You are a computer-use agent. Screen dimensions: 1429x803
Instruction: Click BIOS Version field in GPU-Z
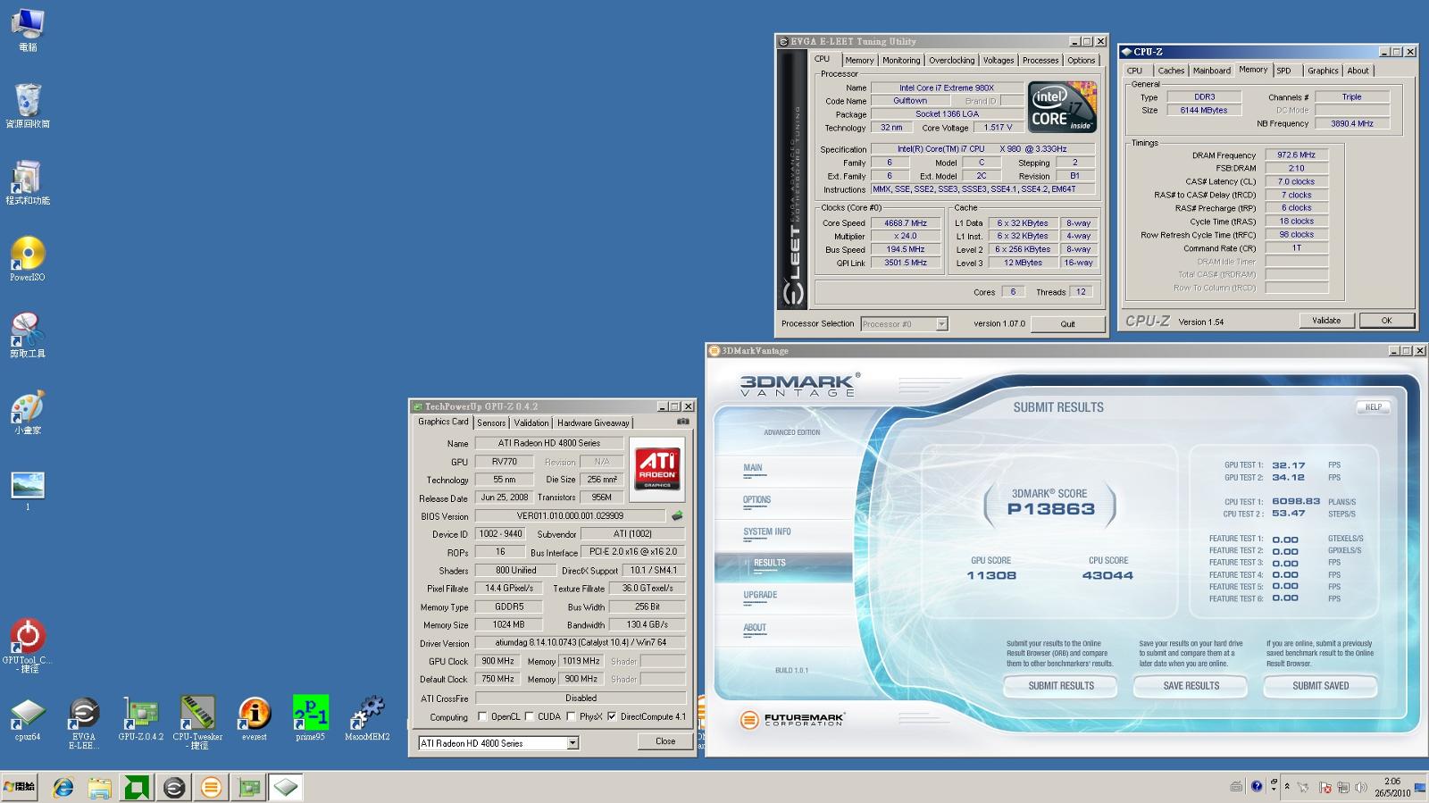click(570, 515)
